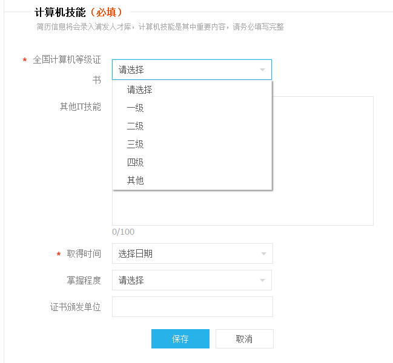Focus the 证书颁发单位 input field

point(192,307)
